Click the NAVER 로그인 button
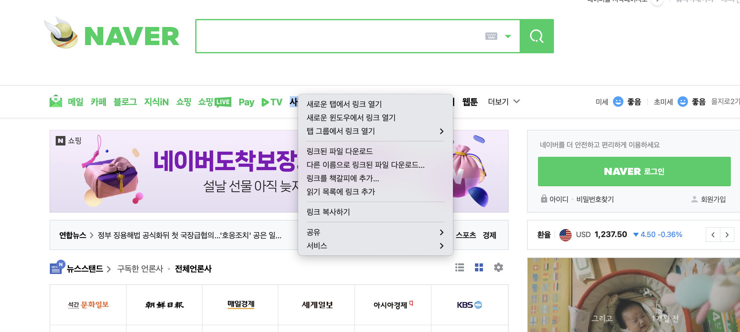Image resolution: width=740 pixels, height=332 pixels. [x=634, y=171]
